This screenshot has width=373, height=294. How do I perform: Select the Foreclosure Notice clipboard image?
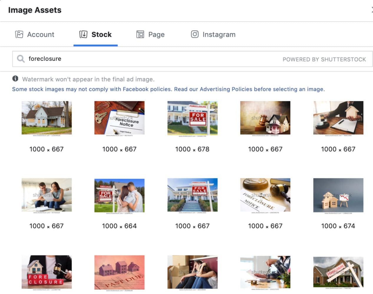(x=119, y=118)
